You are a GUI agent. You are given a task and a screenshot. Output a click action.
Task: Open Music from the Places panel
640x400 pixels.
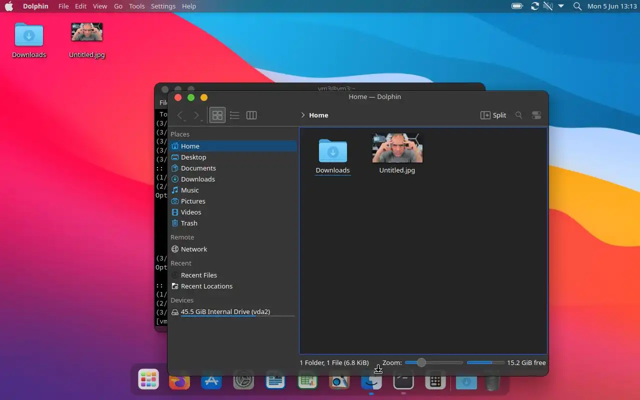point(233,190)
